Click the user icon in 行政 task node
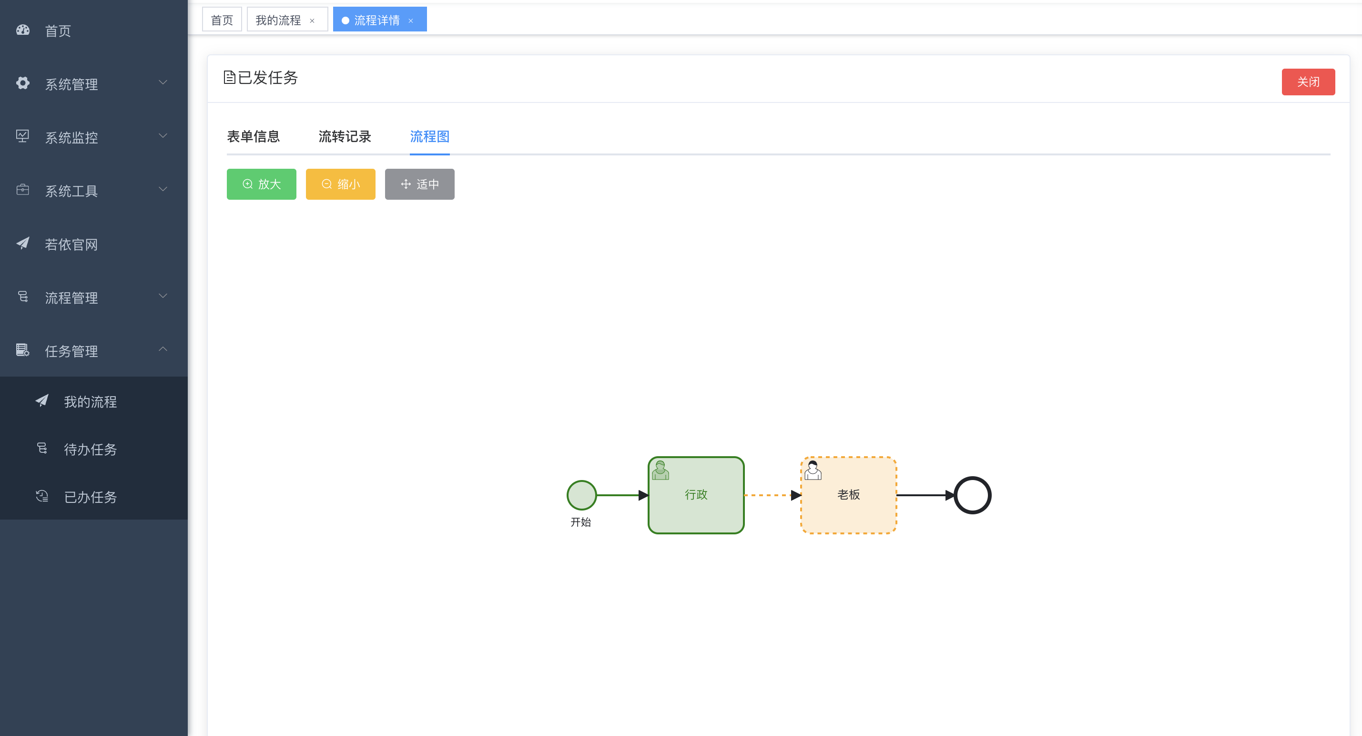This screenshot has width=1362, height=736. [661, 470]
